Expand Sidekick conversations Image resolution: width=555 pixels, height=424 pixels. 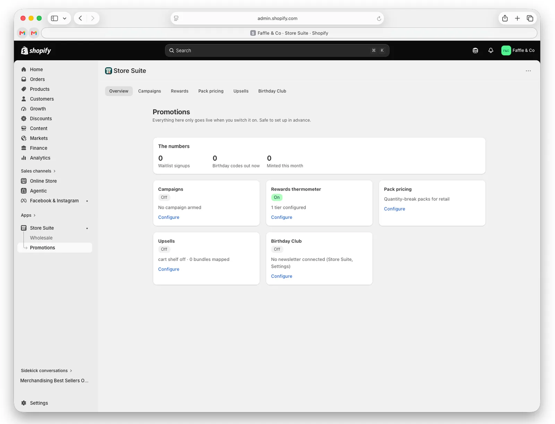[x=46, y=371]
